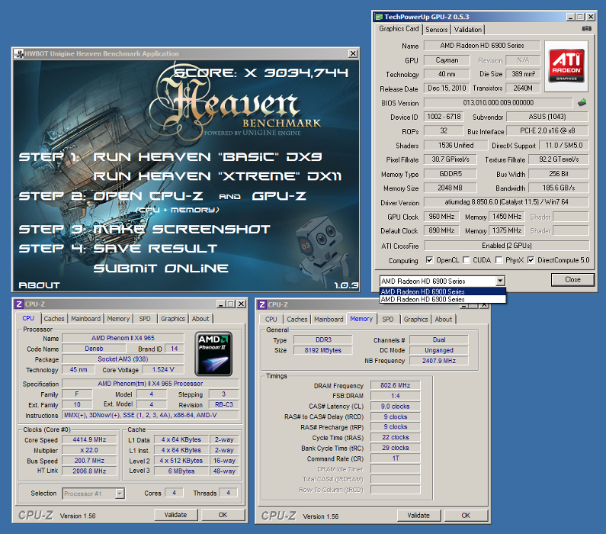Click the BIOS save chip icon in GPU-Z

click(x=582, y=102)
